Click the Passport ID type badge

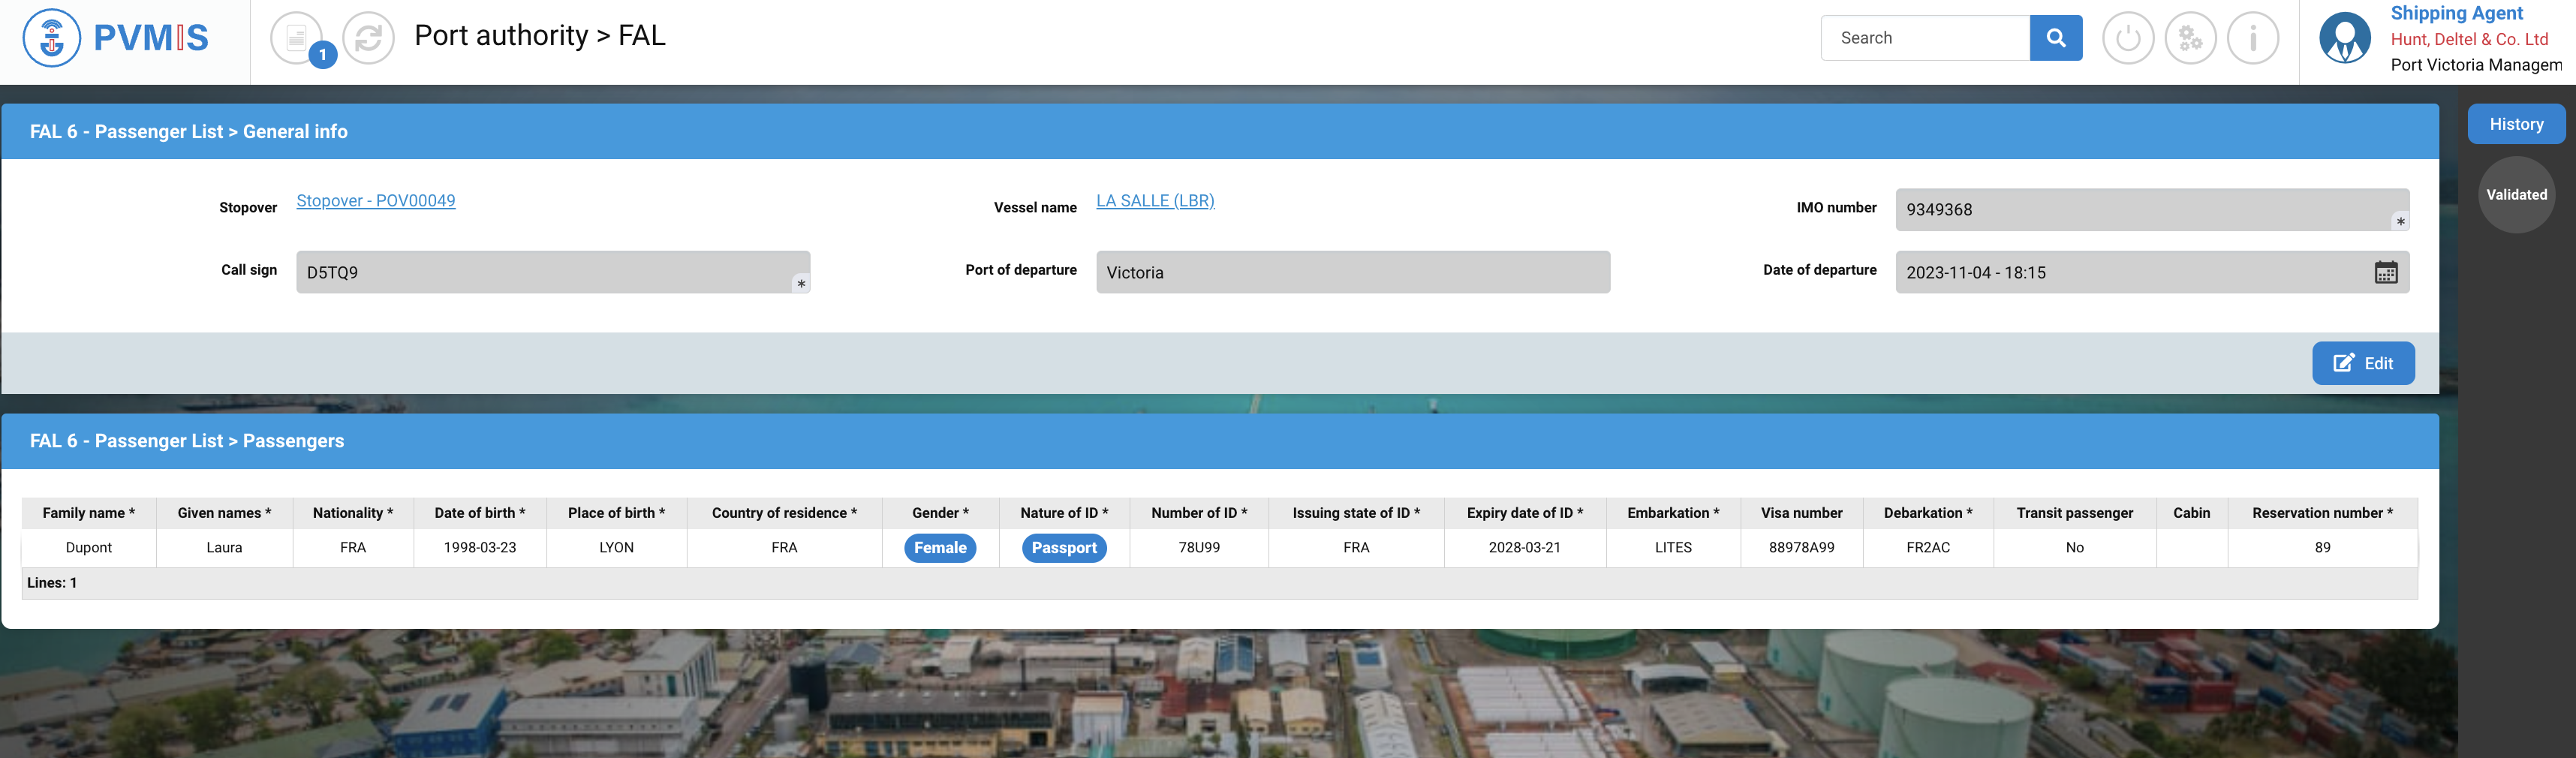pyautogui.click(x=1063, y=548)
